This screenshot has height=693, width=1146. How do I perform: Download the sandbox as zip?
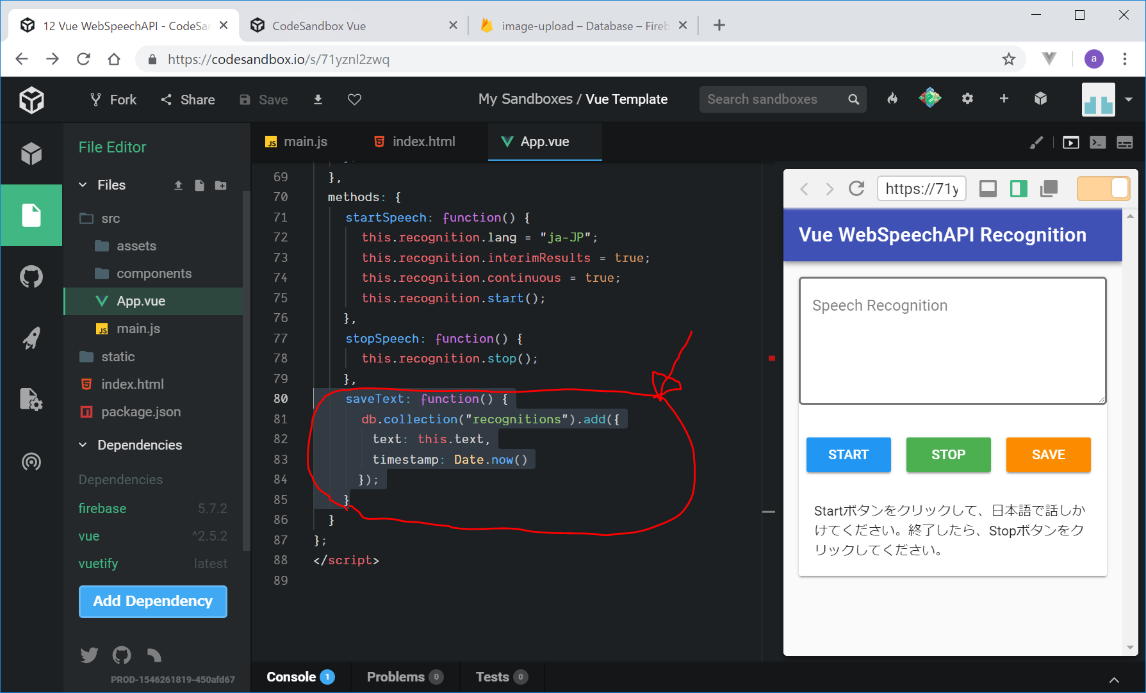click(318, 99)
